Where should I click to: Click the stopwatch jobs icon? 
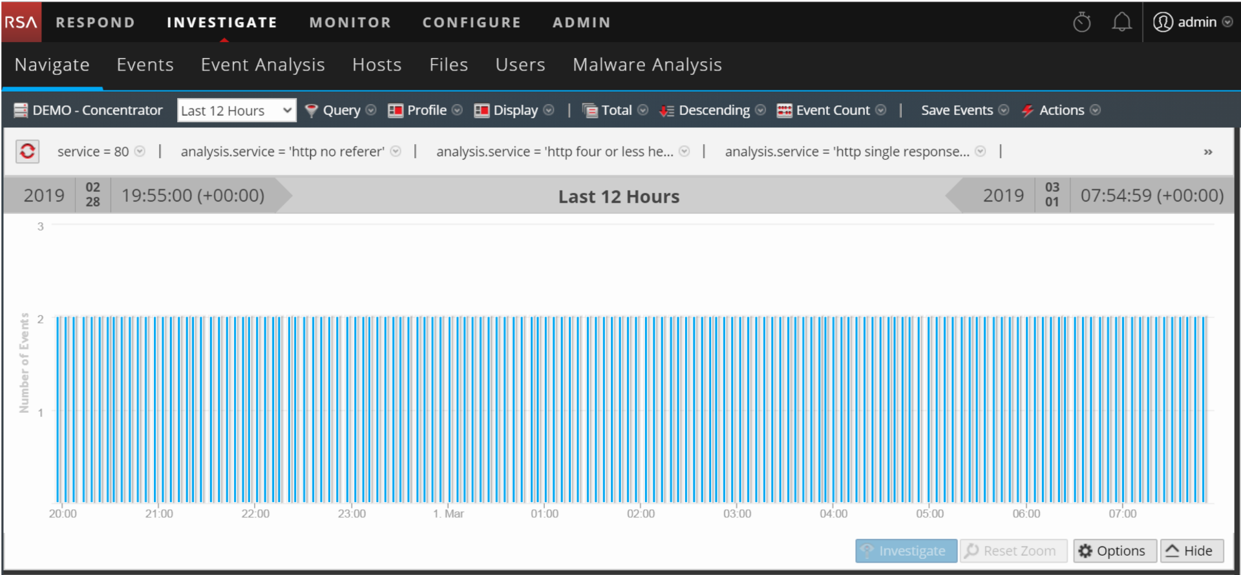1082,23
